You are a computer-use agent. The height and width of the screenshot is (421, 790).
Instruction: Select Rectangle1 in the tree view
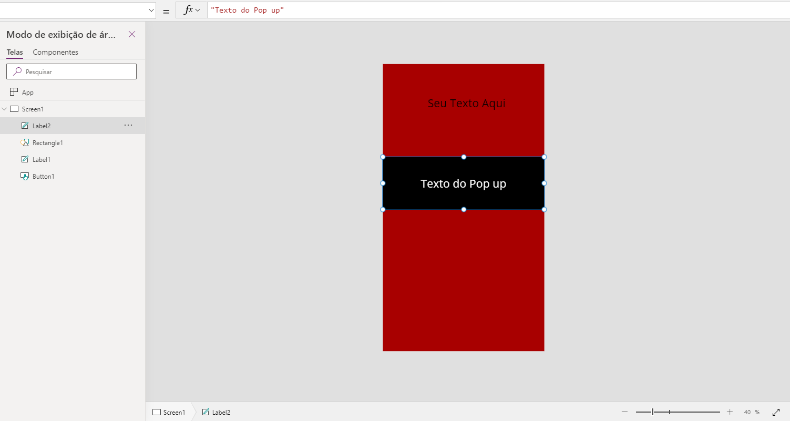point(73,142)
